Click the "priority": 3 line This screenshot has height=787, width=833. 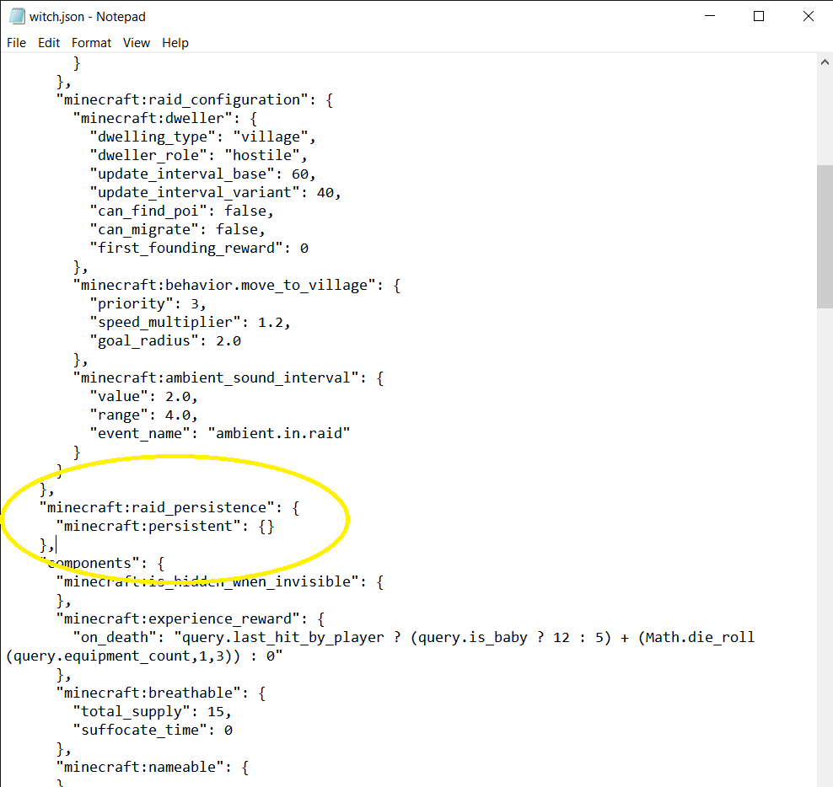point(148,303)
